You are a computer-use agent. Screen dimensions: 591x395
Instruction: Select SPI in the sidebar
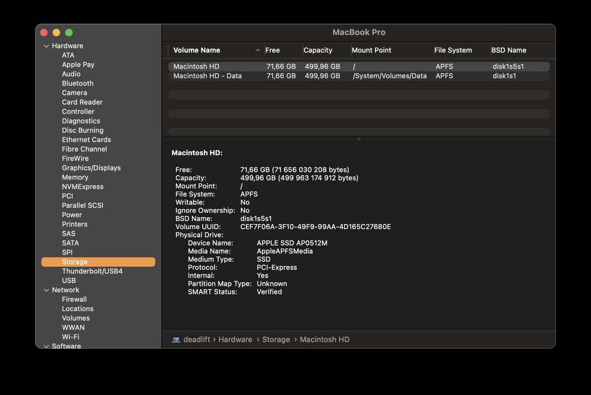click(x=67, y=253)
